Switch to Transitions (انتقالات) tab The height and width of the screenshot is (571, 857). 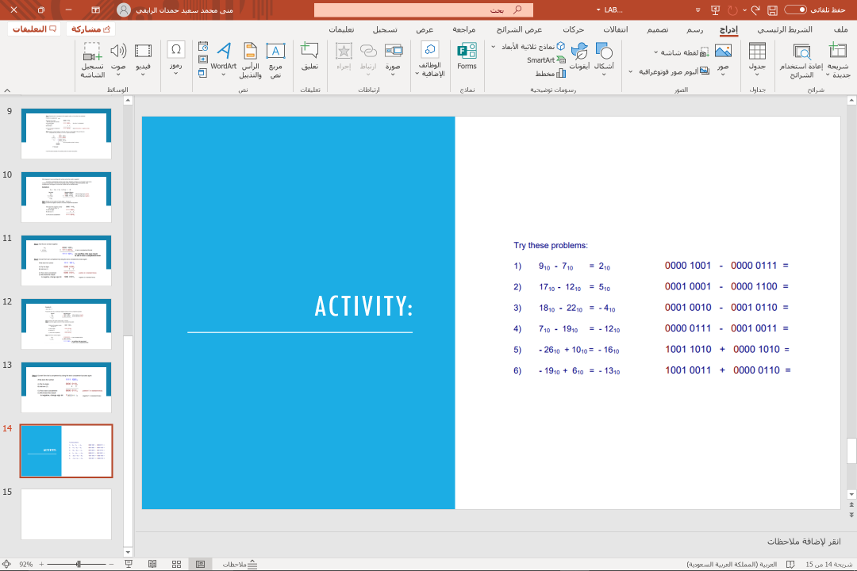point(616,29)
